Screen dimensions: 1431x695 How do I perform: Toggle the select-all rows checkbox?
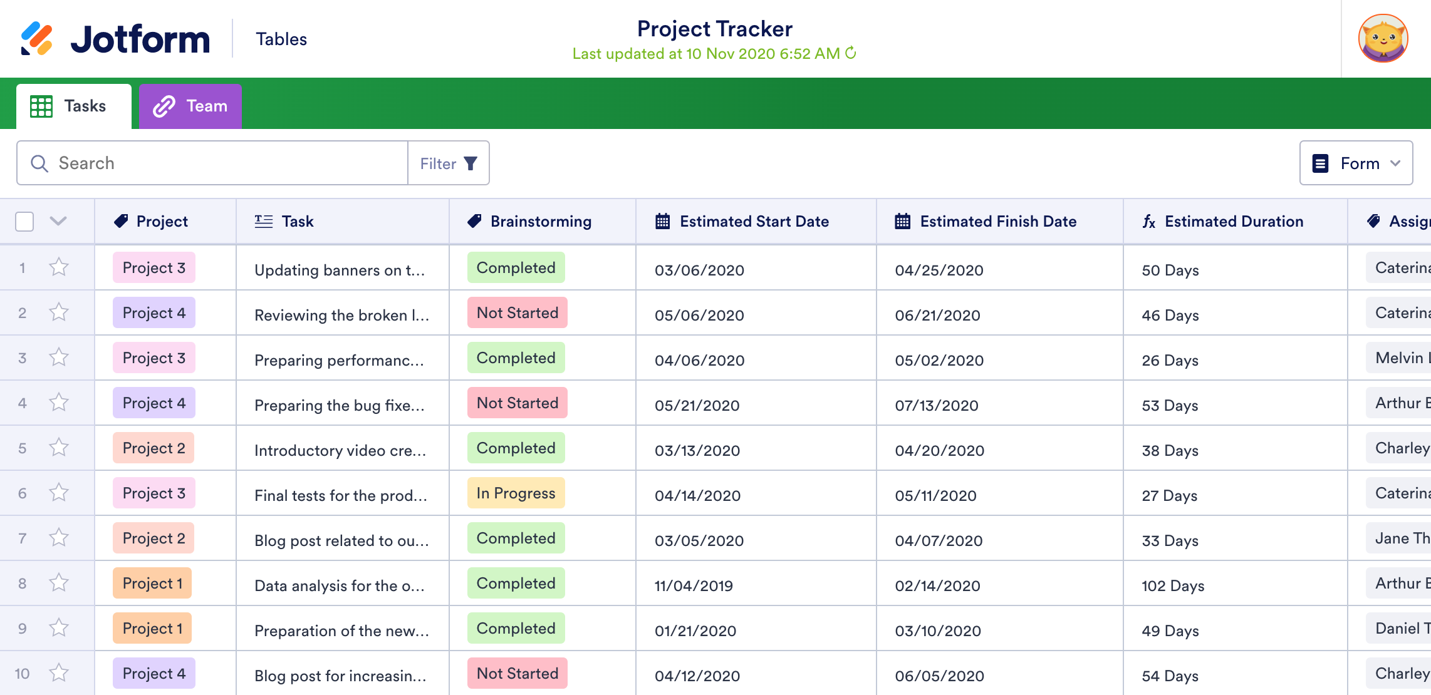[x=24, y=221]
